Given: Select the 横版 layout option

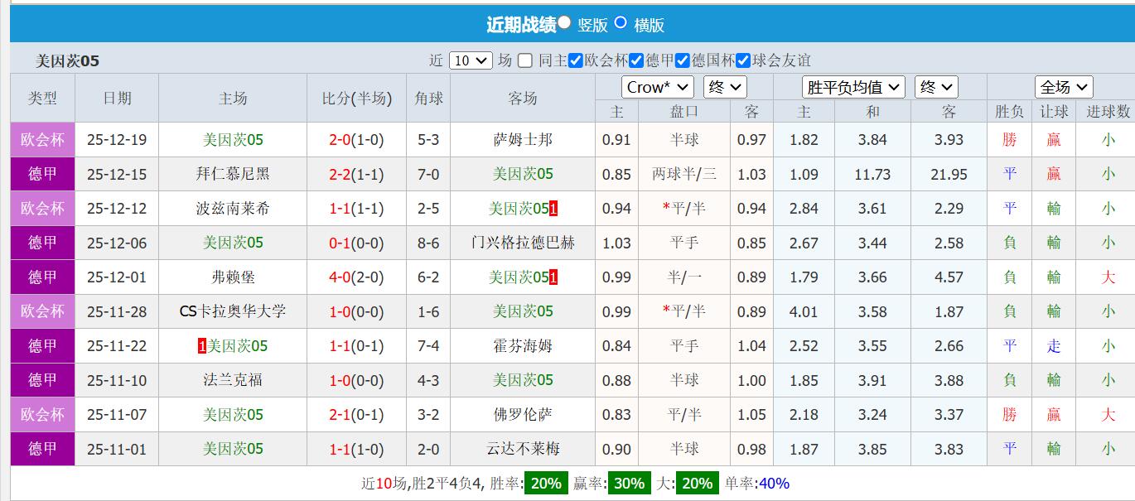Looking at the screenshot, I should coord(620,23).
